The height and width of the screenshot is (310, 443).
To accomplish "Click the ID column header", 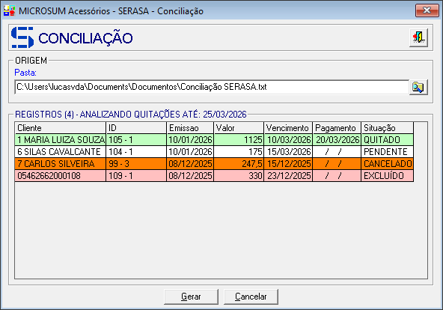I will tap(136, 128).
